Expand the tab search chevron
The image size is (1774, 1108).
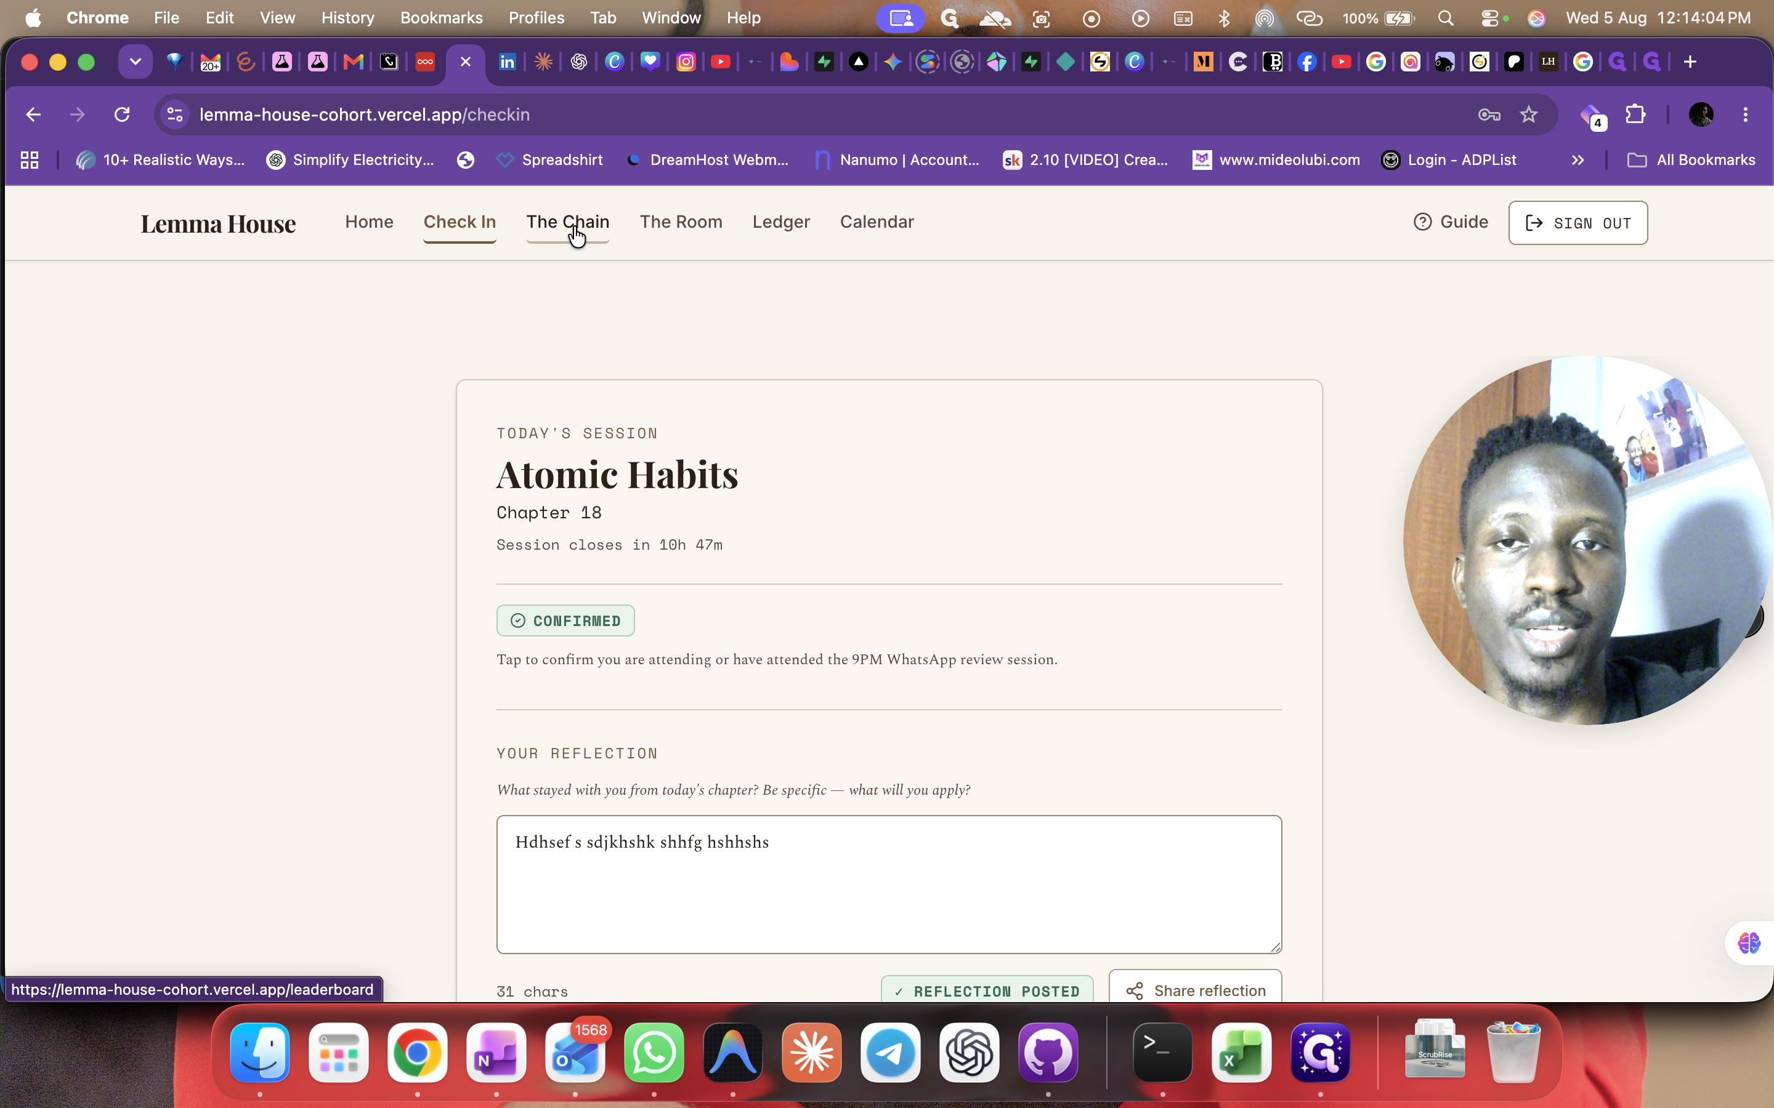tap(135, 62)
